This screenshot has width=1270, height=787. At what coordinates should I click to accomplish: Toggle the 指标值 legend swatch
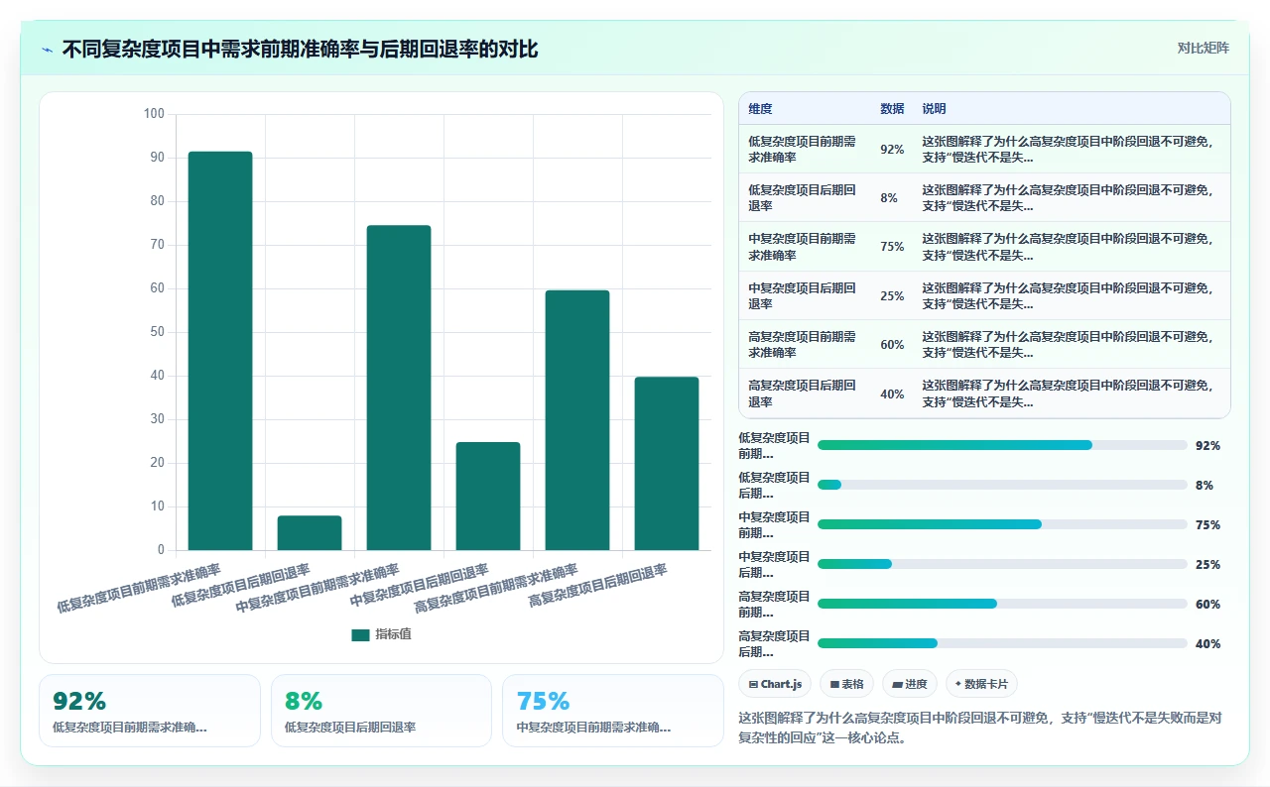click(360, 634)
